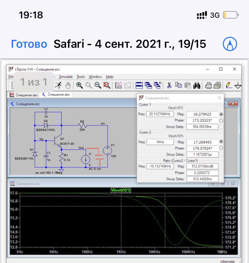Select Cursor 2 Phase radio button

pos(221,148)
